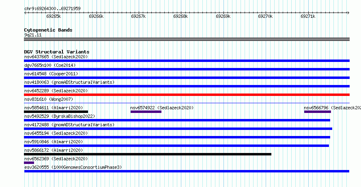Screen dimensions: 361x187
Task: Click the left arrow of the ruler
Action: [x=25, y=13]
